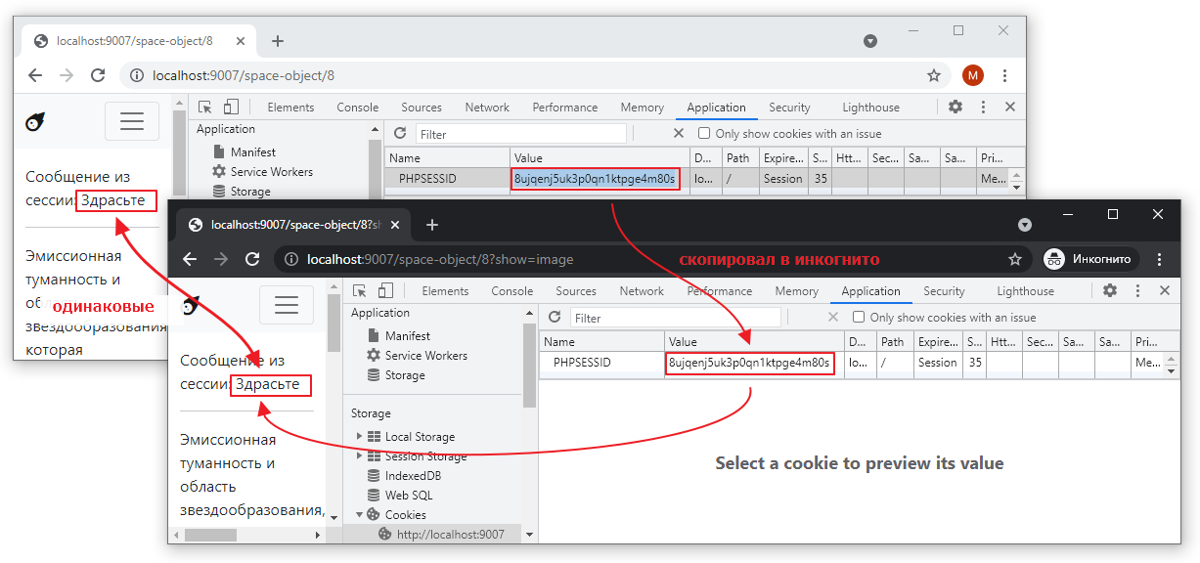Expand Session Storage tree node
1200x563 pixels.
359,456
